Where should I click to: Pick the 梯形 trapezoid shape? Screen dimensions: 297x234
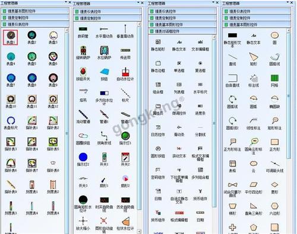(232, 209)
